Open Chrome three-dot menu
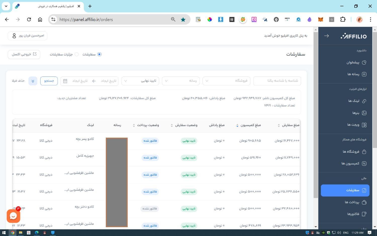The height and width of the screenshot is (236, 377). pos(370,19)
